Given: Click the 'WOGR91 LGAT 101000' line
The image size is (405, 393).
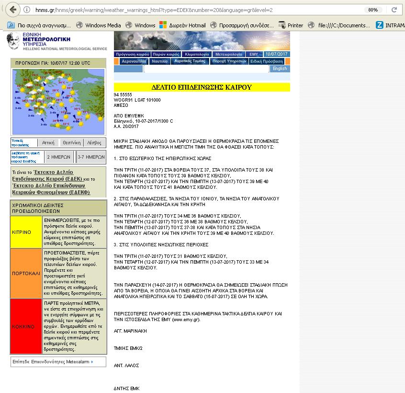Looking at the screenshot, I should click(137, 100).
